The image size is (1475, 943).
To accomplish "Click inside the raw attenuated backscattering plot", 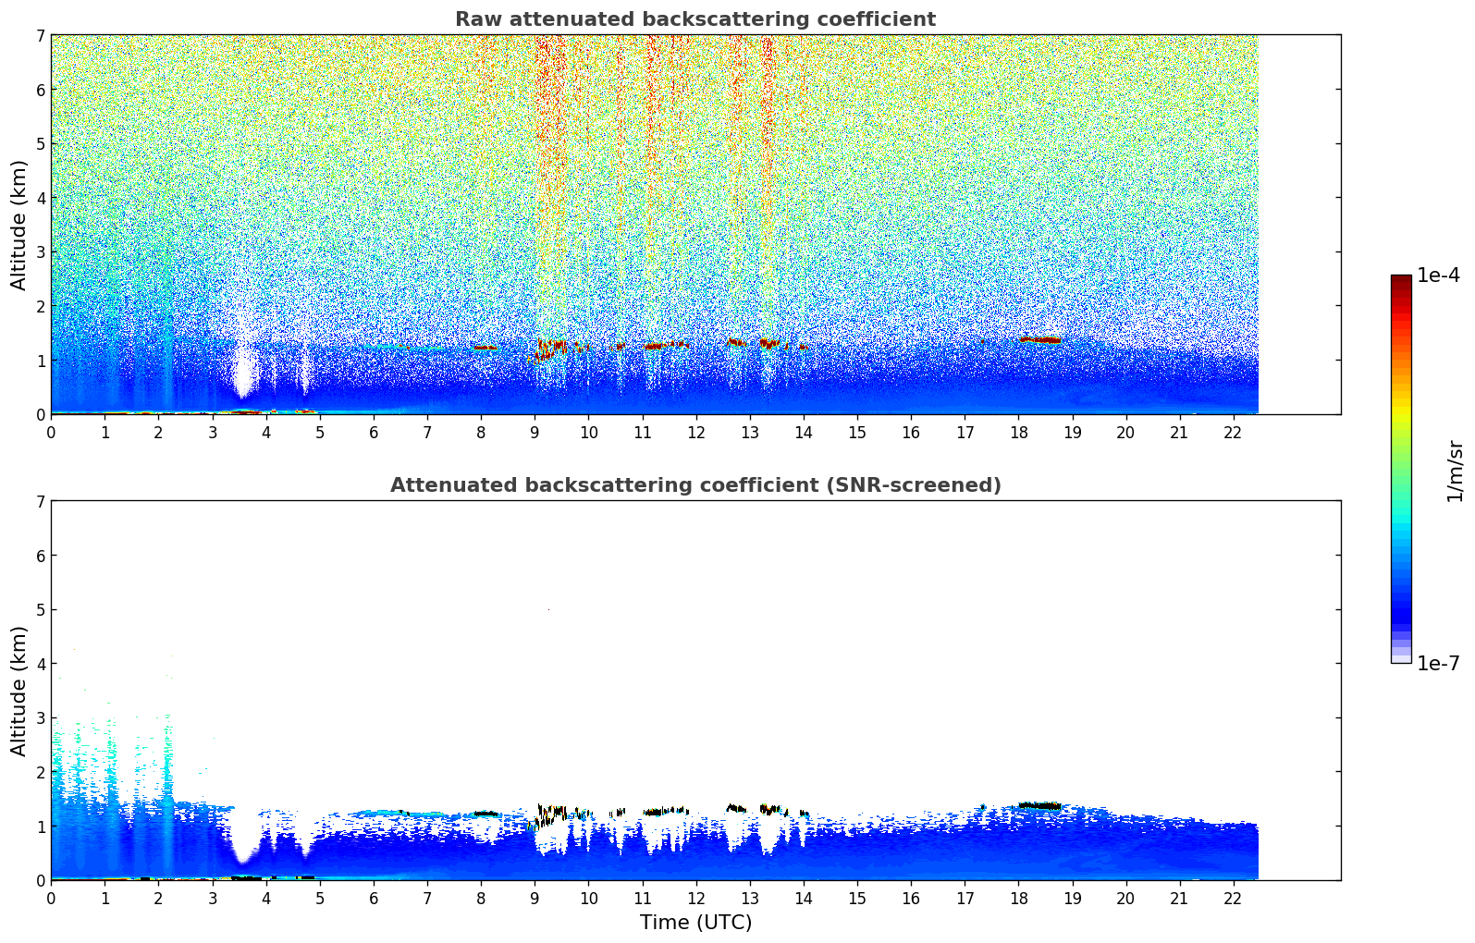I will pyautogui.click(x=695, y=225).
